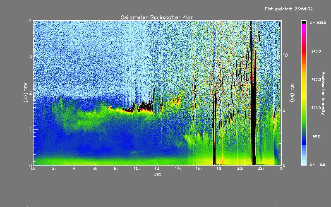Click the "16:" UTC tick label
The image size is (331, 207).
tap(199, 168)
